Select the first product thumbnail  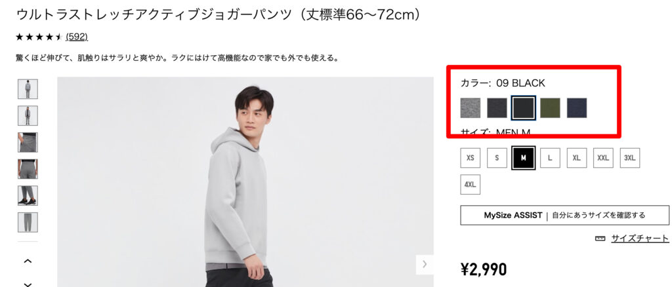[x=28, y=89]
